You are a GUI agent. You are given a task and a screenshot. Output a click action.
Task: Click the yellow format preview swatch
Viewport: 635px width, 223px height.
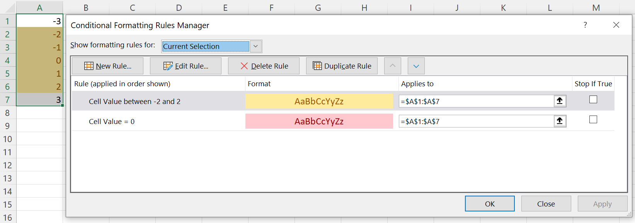319,101
